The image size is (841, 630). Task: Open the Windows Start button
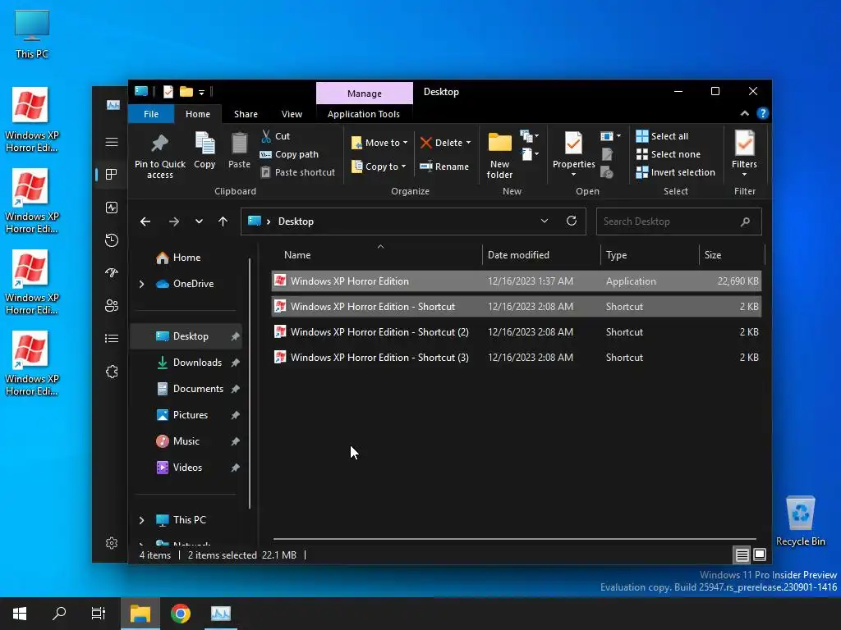click(x=20, y=614)
